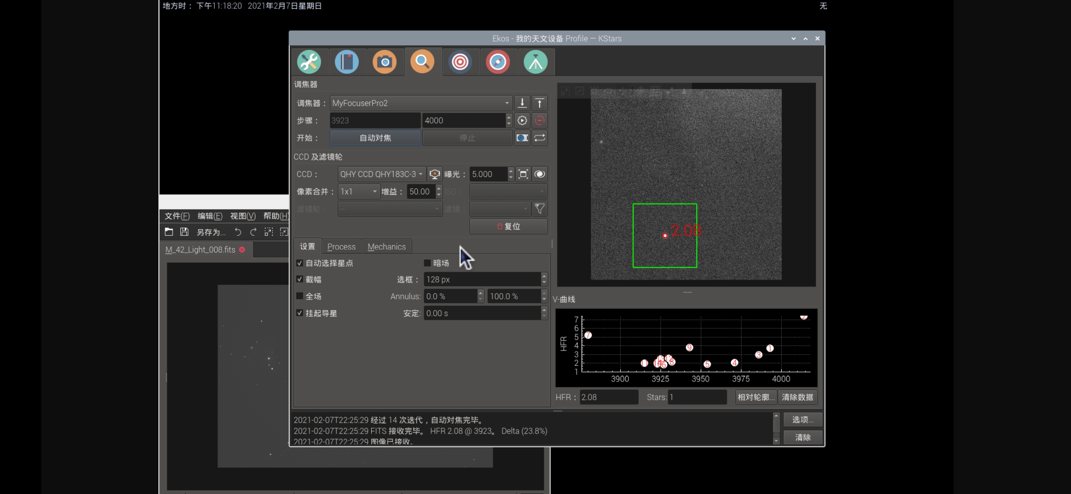Click the redo icon in FITS Viewer
Image resolution: width=1071 pixels, height=494 pixels.
pyautogui.click(x=253, y=232)
